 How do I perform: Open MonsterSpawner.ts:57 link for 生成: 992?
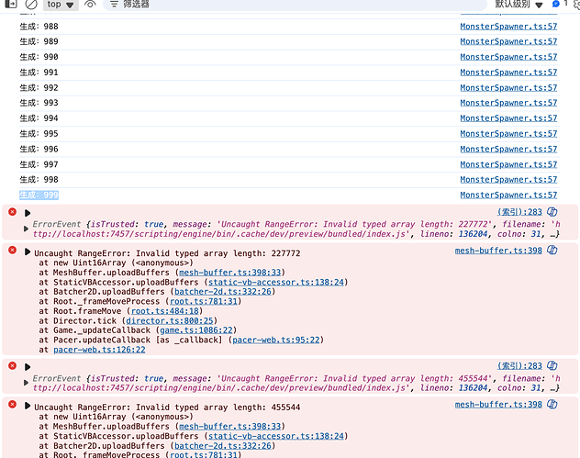coord(508,88)
